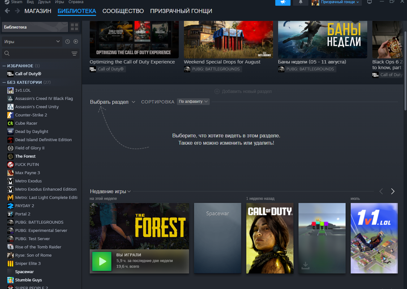Viewport: 407px width, 289px height.
Task: Play The Forest with green play button
Action: 102,261
